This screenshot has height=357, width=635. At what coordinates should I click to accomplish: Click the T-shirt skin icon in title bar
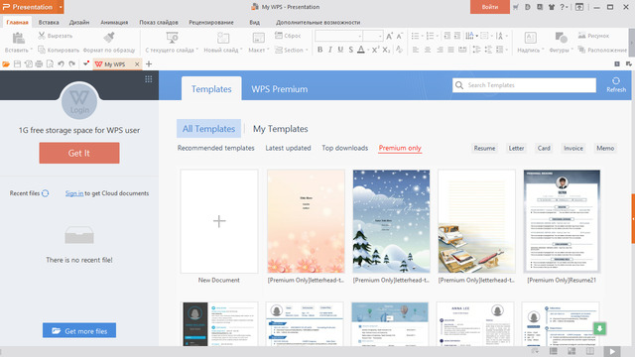[552, 7]
